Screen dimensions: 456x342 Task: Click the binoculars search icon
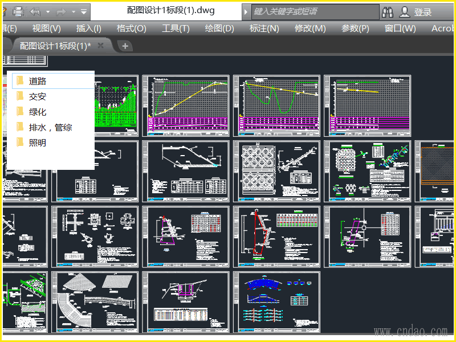[388, 12]
